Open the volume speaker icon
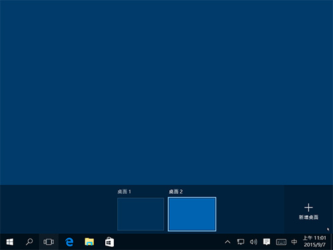 click(x=253, y=242)
